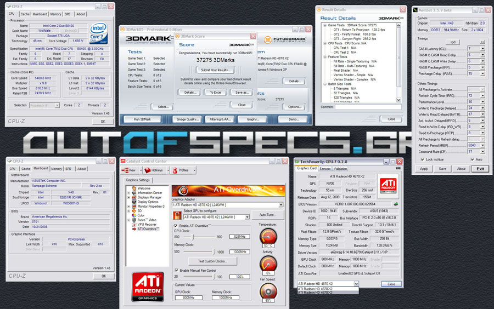Switch to the Validation tab in GPU-Z
The height and width of the screenshot is (309, 494).
tap(340, 169)
